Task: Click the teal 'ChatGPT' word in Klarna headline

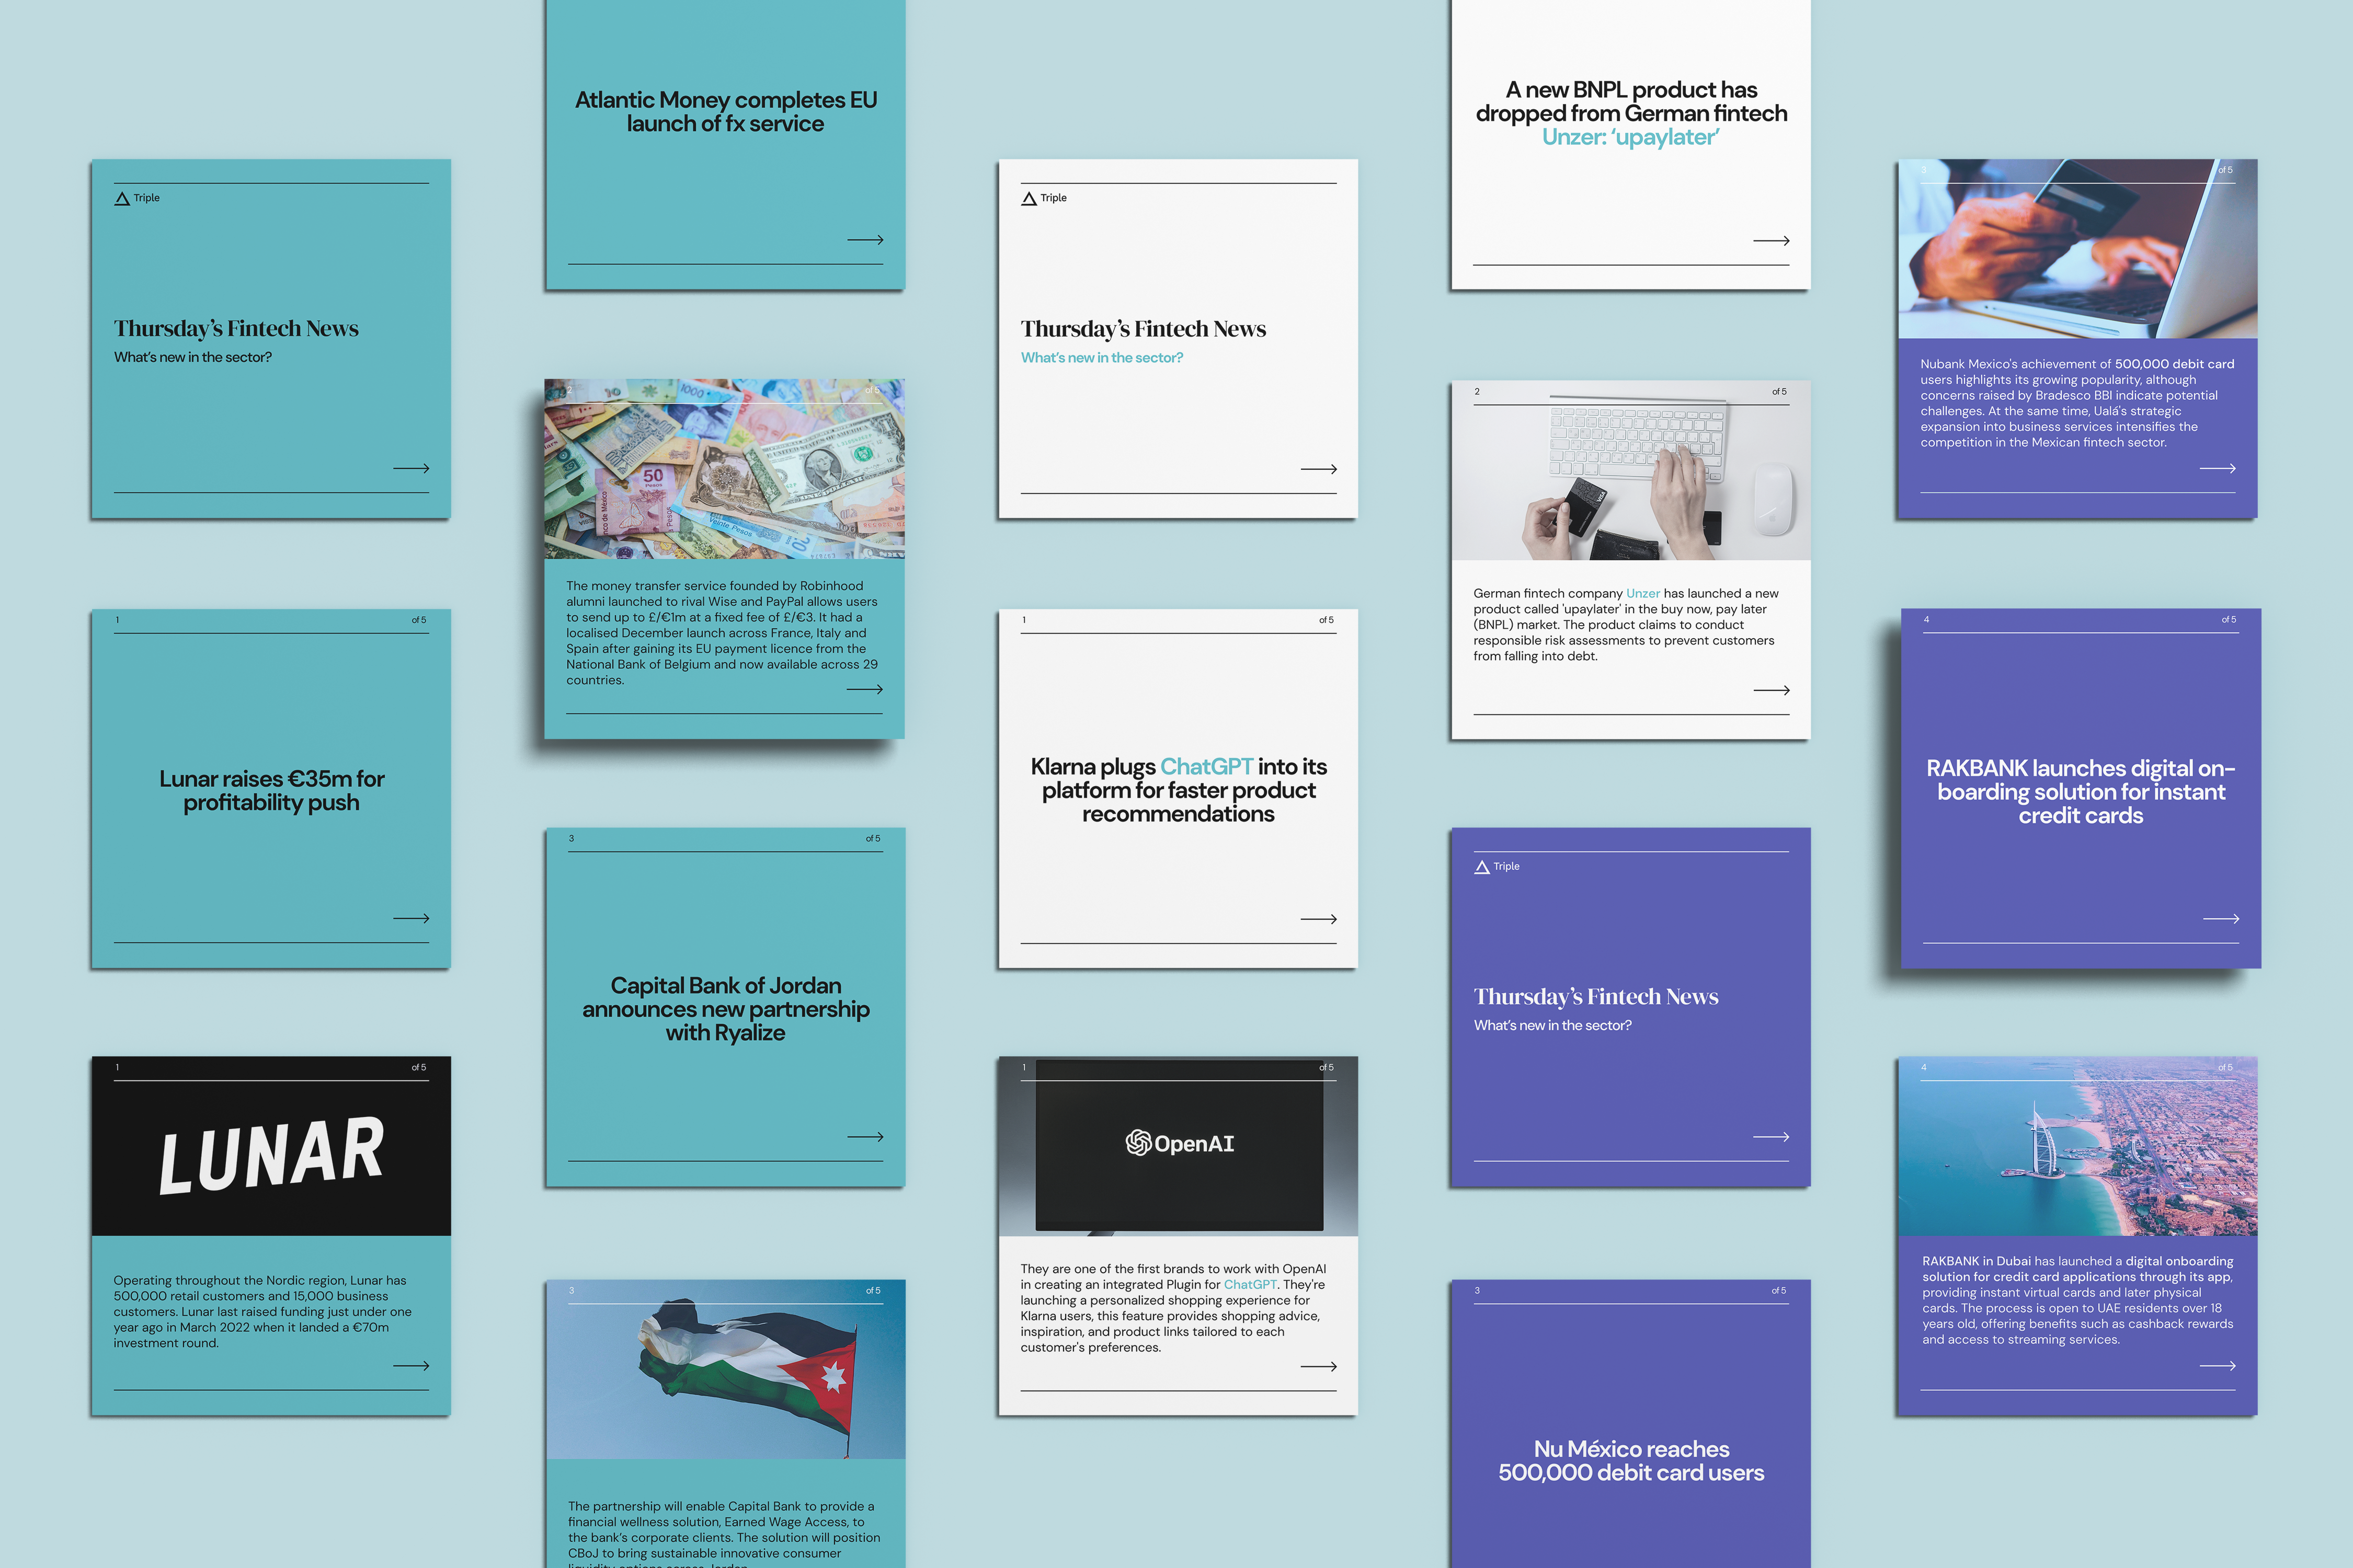Action: (1205, 767)
